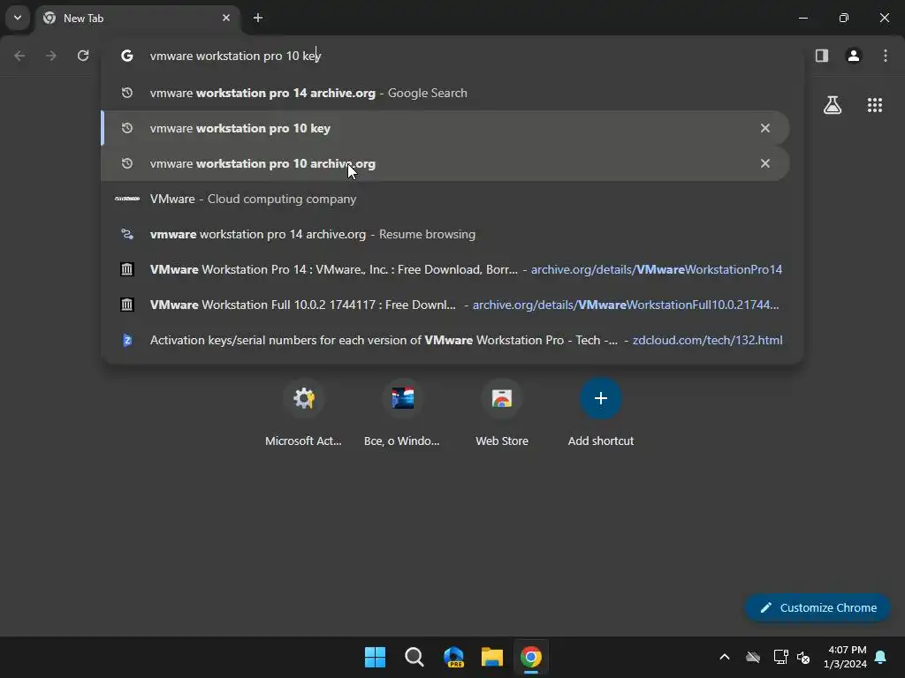Click the journey icon beside Resume browsing
Screen dimensions: 905x678
point(127,234)
